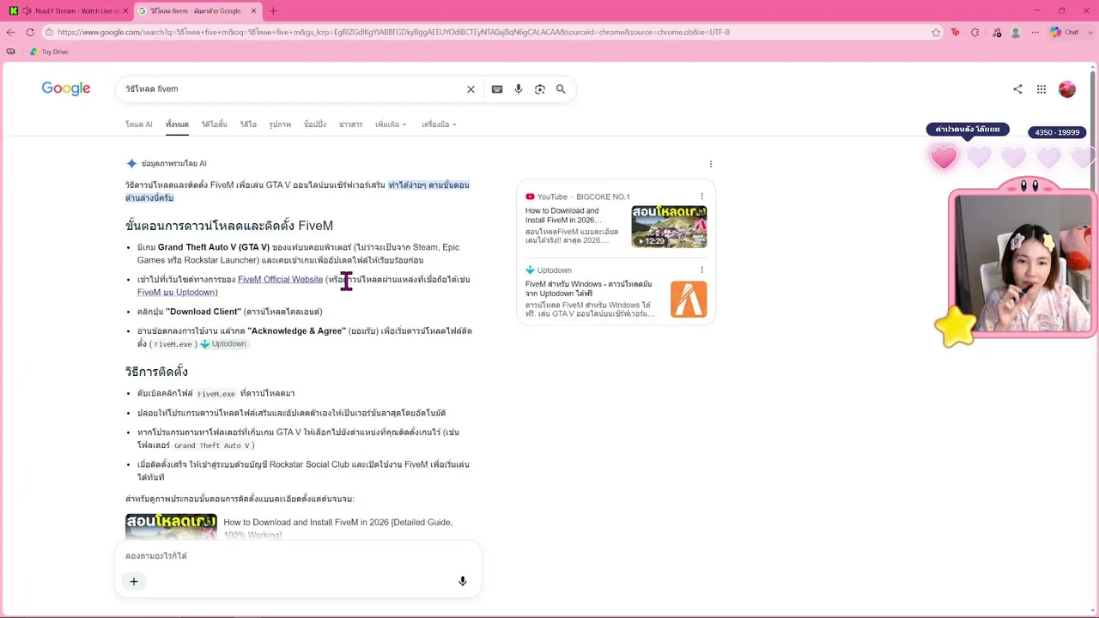Image resolution: width=1099 pixels, height=618 pixels.
Task: Focus the ลองถามอะไรก็ได้ prompt field
Action: tap(297, 556)
